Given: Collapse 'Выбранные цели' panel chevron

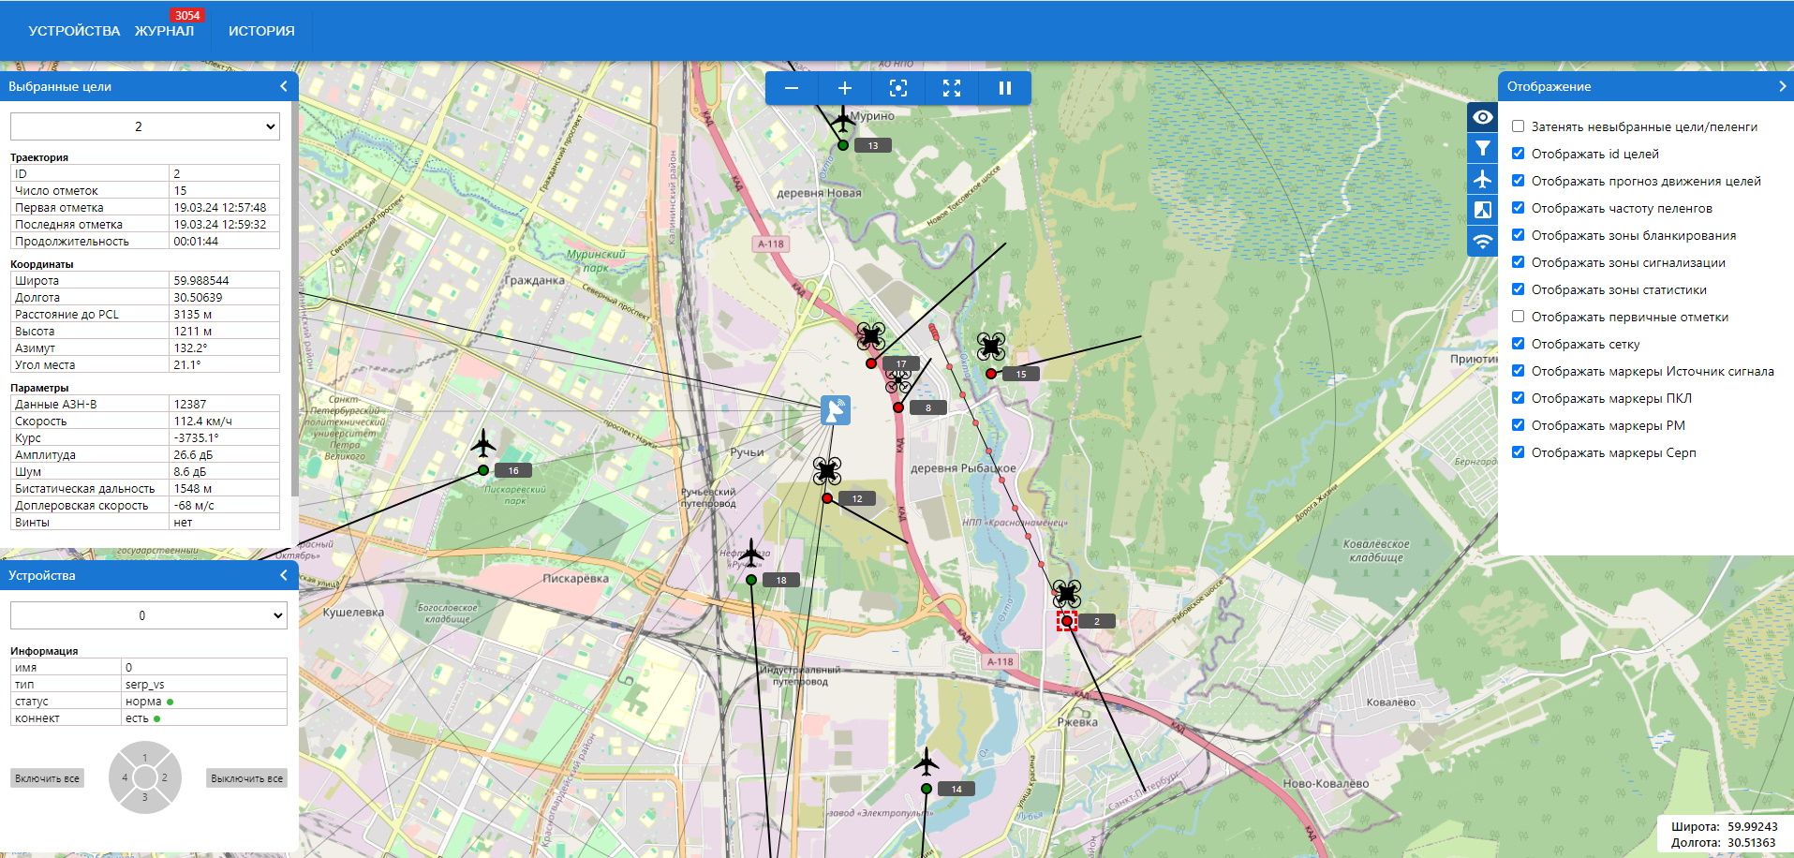Looking at the screenshot, I should coord(284,86).
